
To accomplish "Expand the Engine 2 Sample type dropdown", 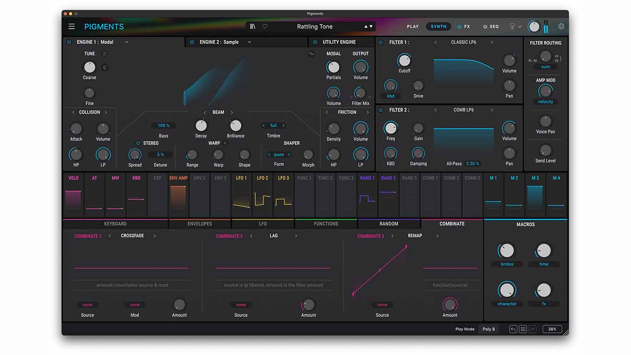I will (249, 42).
